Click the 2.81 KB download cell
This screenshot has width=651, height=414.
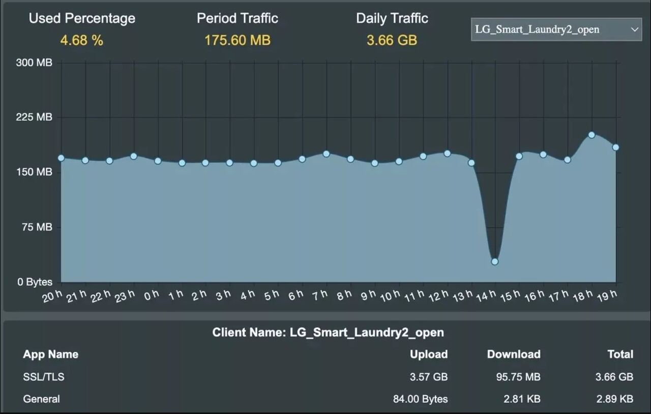pyautogui.click(x=522, y=399)
